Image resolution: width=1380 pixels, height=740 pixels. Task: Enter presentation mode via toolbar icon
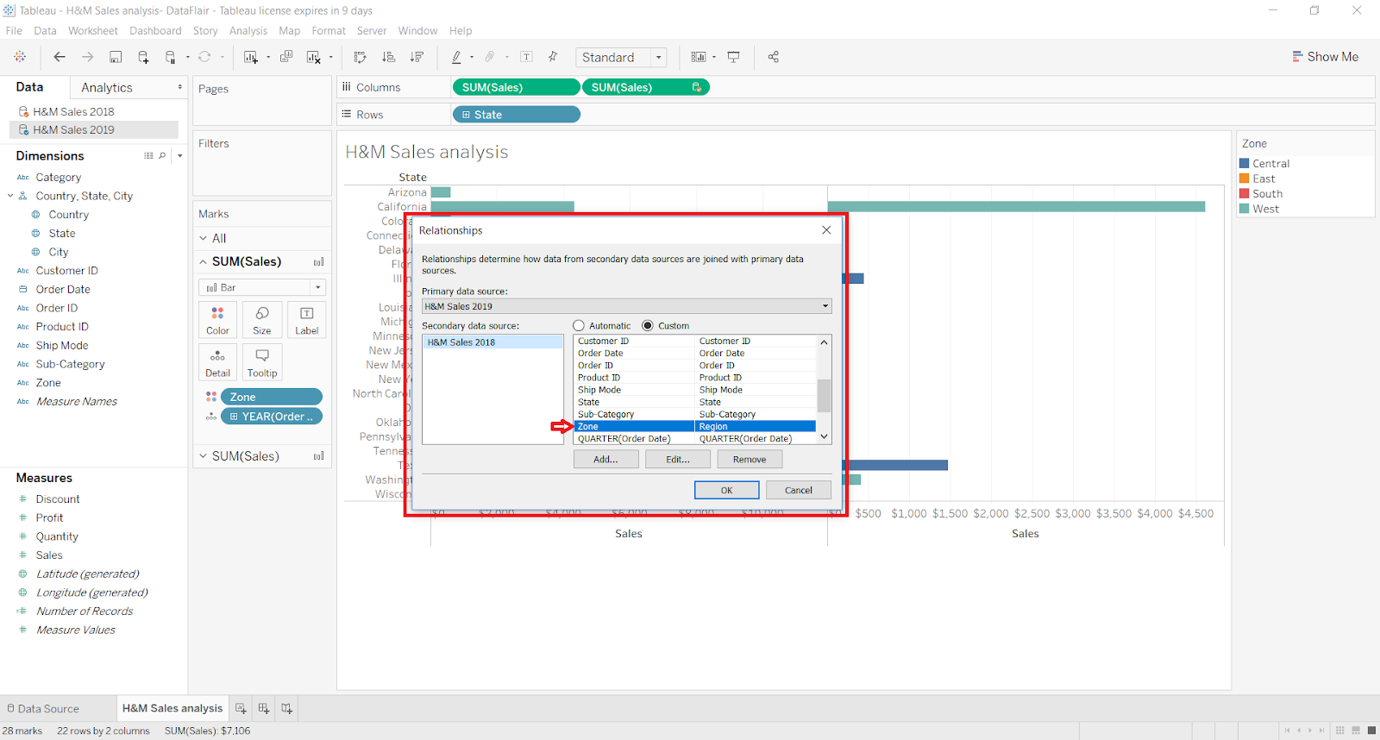coord(734,57)
